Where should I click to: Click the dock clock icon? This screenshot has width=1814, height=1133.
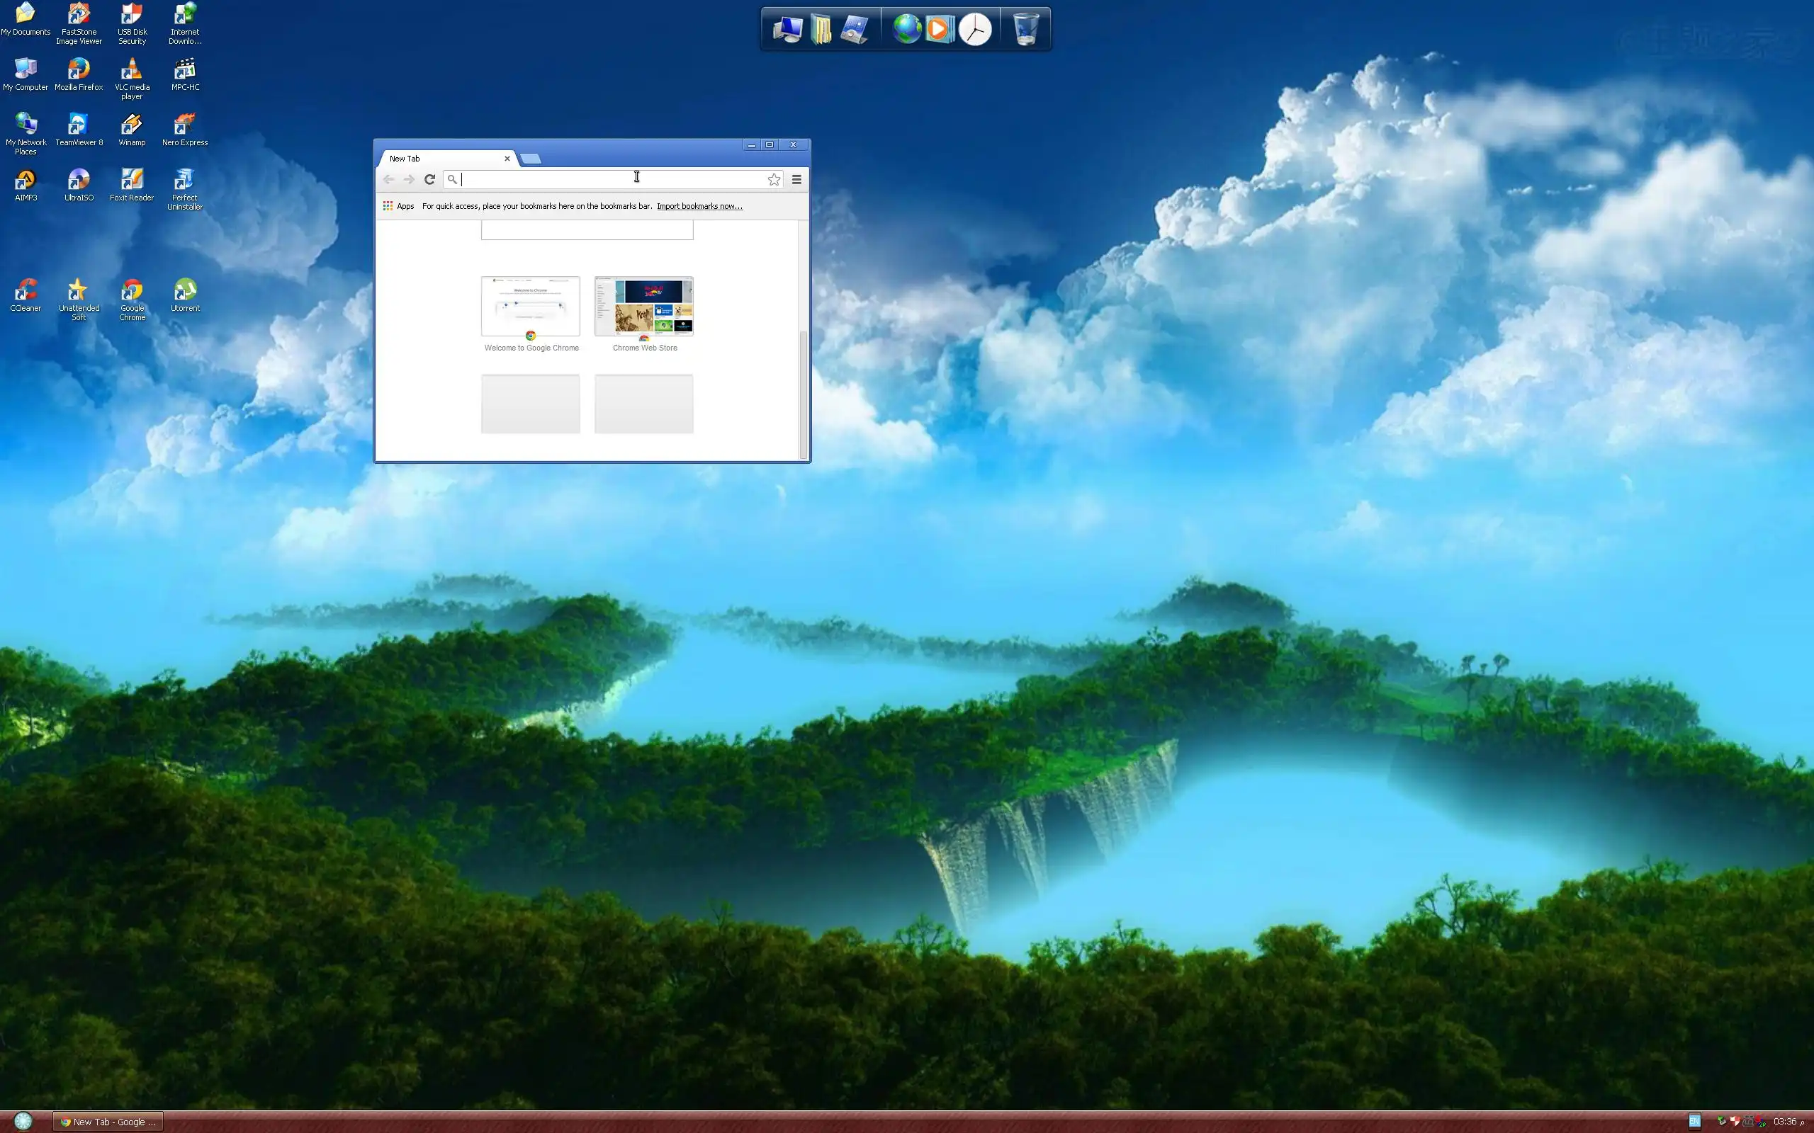(975, 29)
